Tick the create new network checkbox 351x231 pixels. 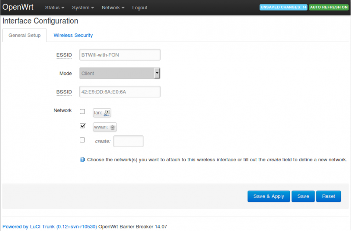pos(82,140)
